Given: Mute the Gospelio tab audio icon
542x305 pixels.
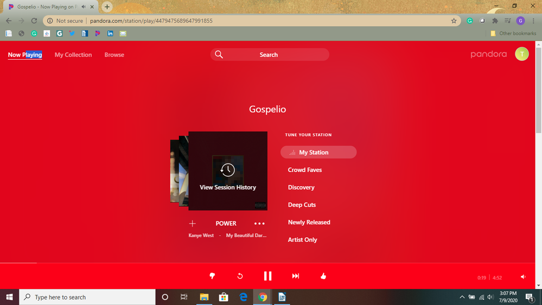Looking at the screenshot, I should tap(84, 7).
